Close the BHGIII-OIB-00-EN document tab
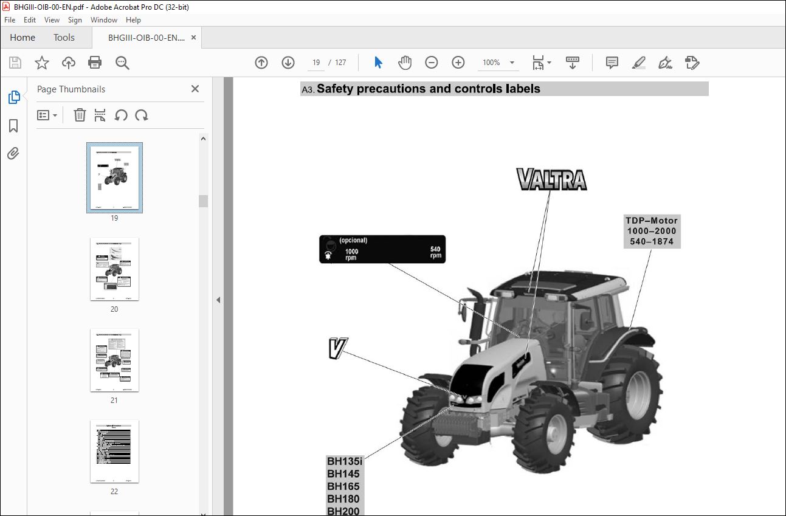786x516 pixels. tap(194, 37)
